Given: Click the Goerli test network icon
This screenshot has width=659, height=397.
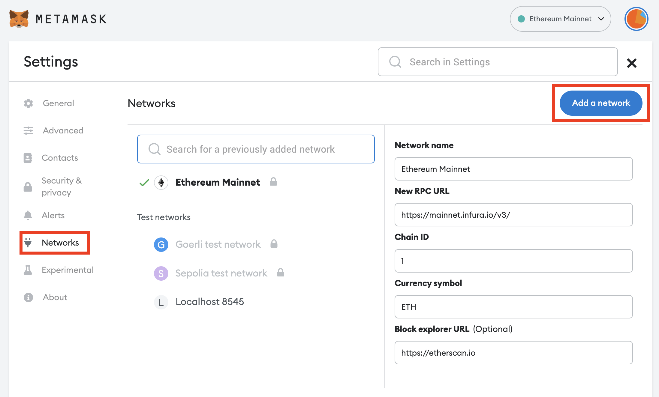Looking at the screenshot, I should pyautogui.click(x=161, y=245).
